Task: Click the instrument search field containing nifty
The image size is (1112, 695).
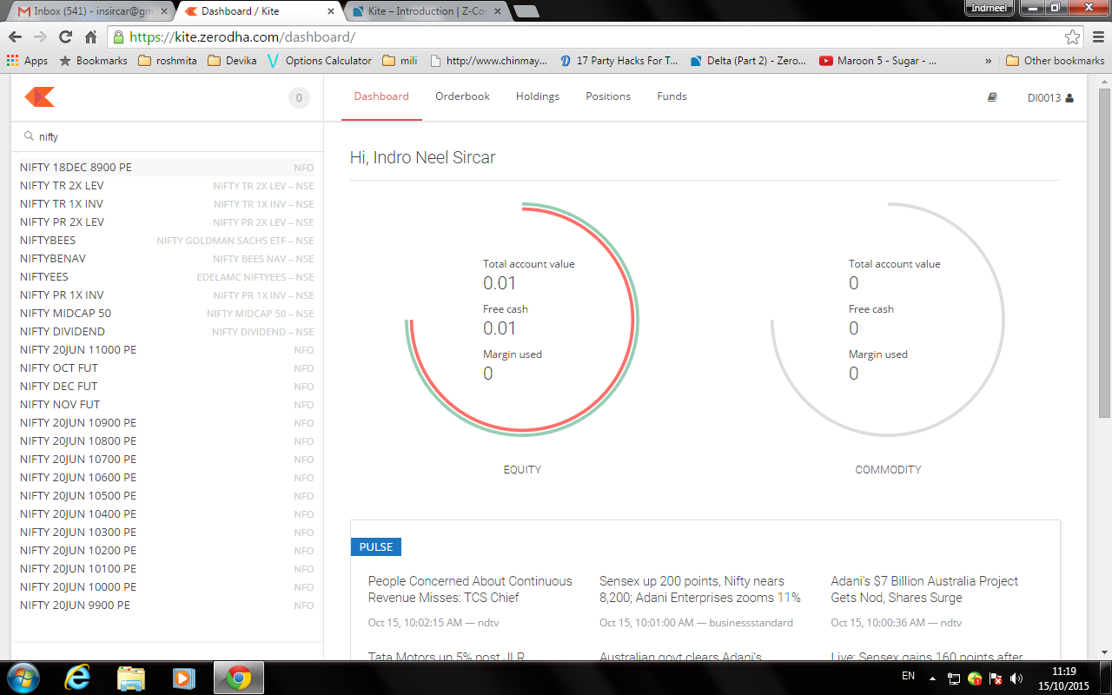Action: (167, 136)
